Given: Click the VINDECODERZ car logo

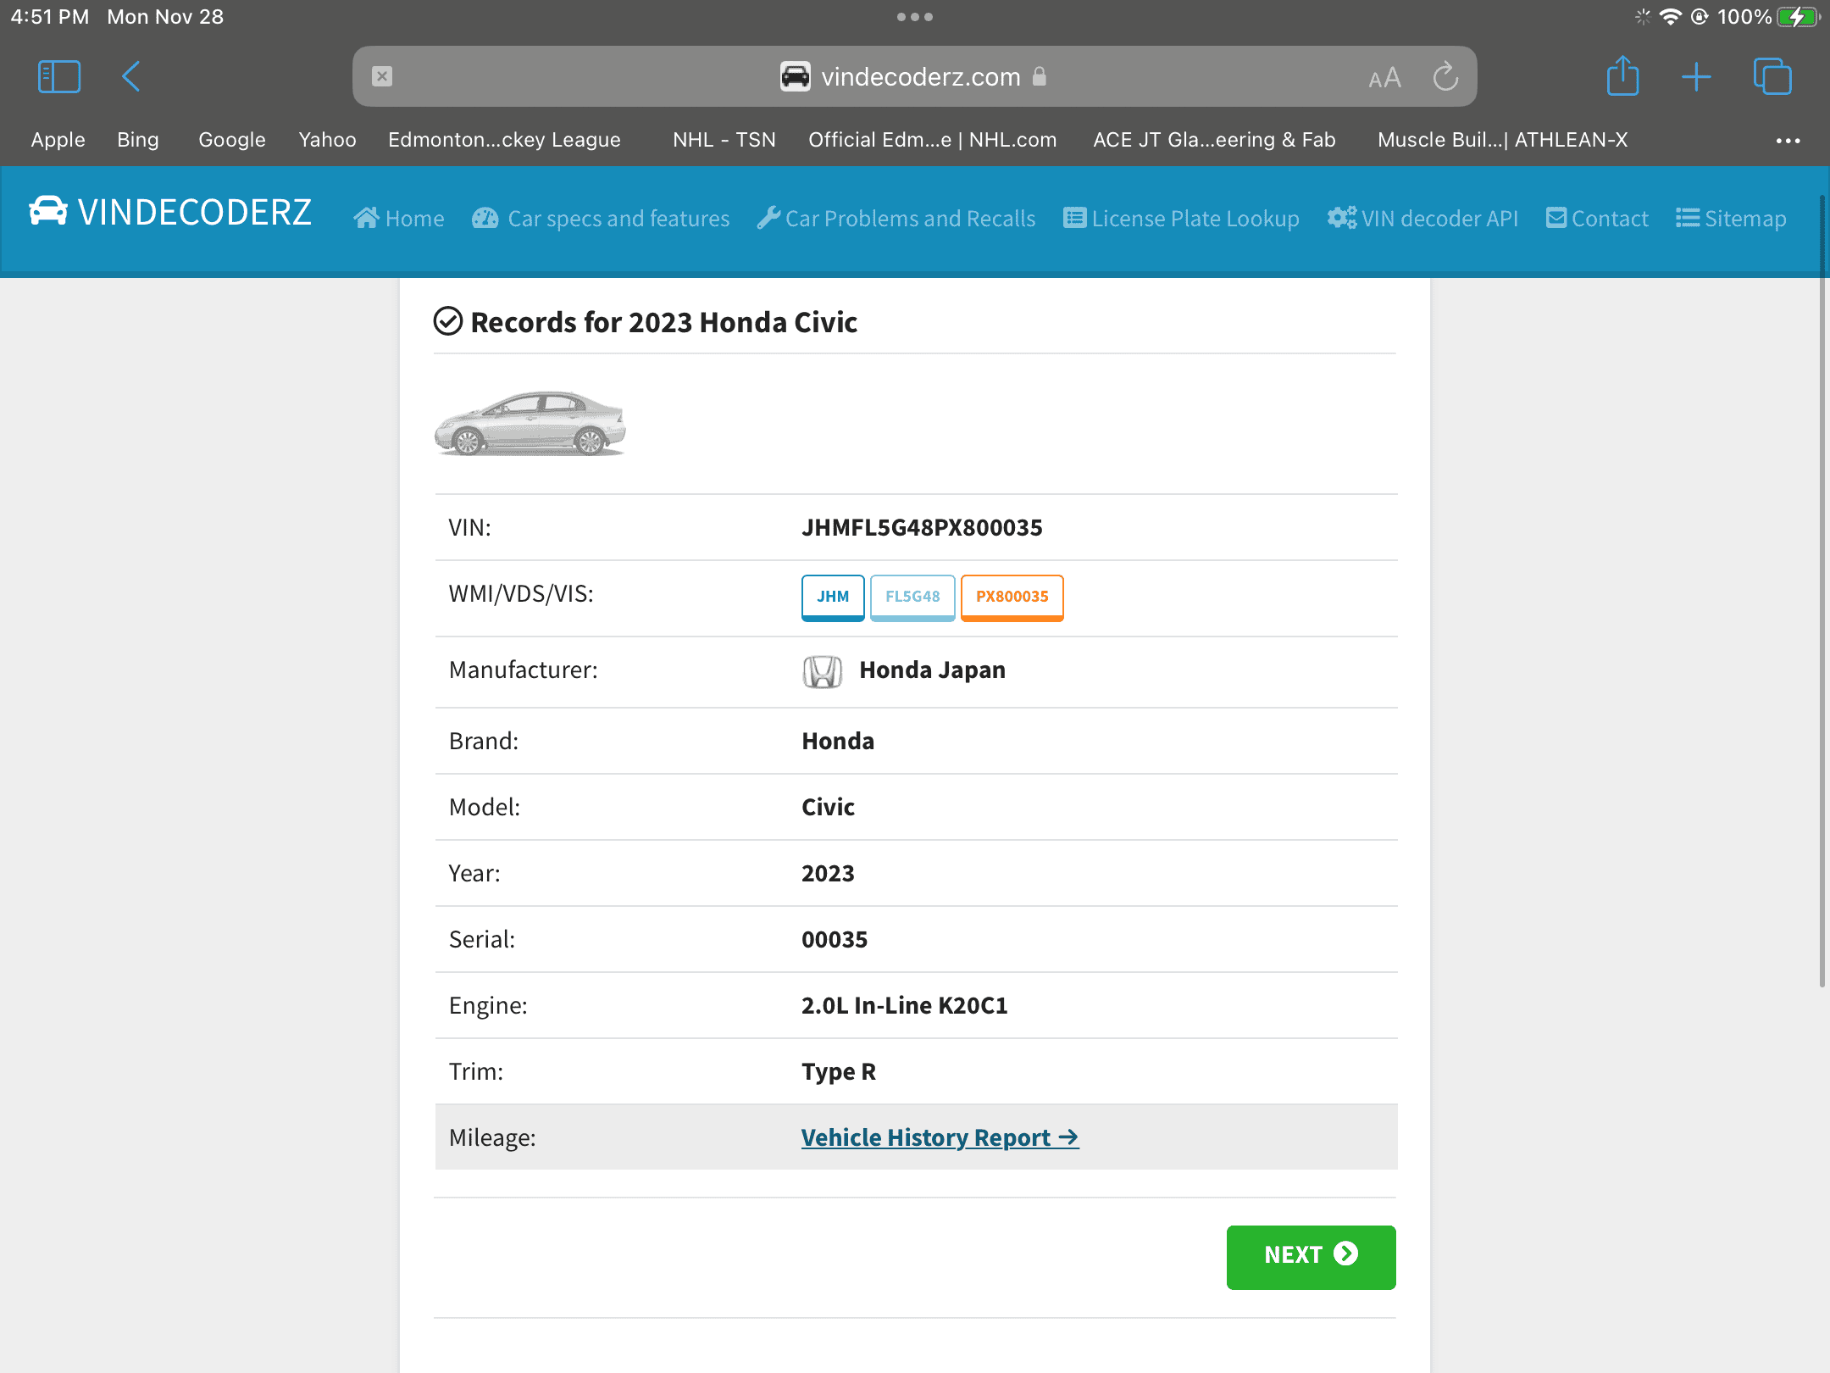Looking at the screenshot, I should point(48,211).
